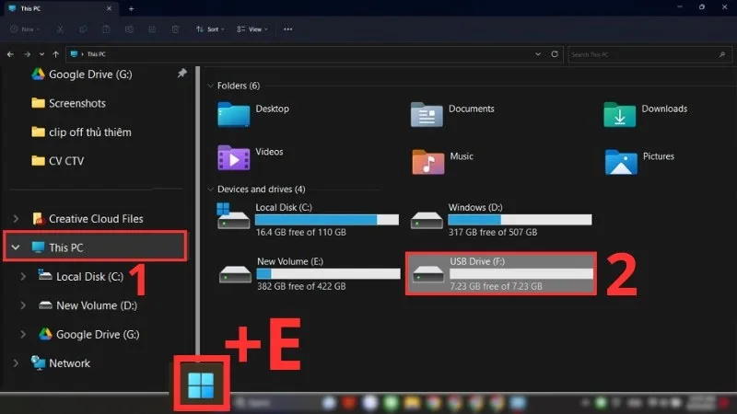Click the refresh icon beside address bar
Image resolution: width=737 pixels, height=414 pixels.
(555, 54)
